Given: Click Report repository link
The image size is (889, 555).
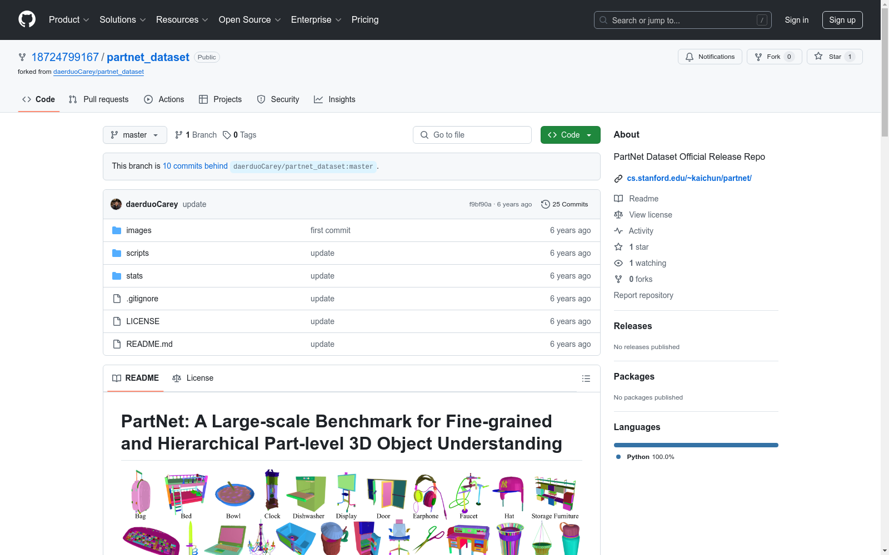Looking at the screenshot, I should 643,295.
